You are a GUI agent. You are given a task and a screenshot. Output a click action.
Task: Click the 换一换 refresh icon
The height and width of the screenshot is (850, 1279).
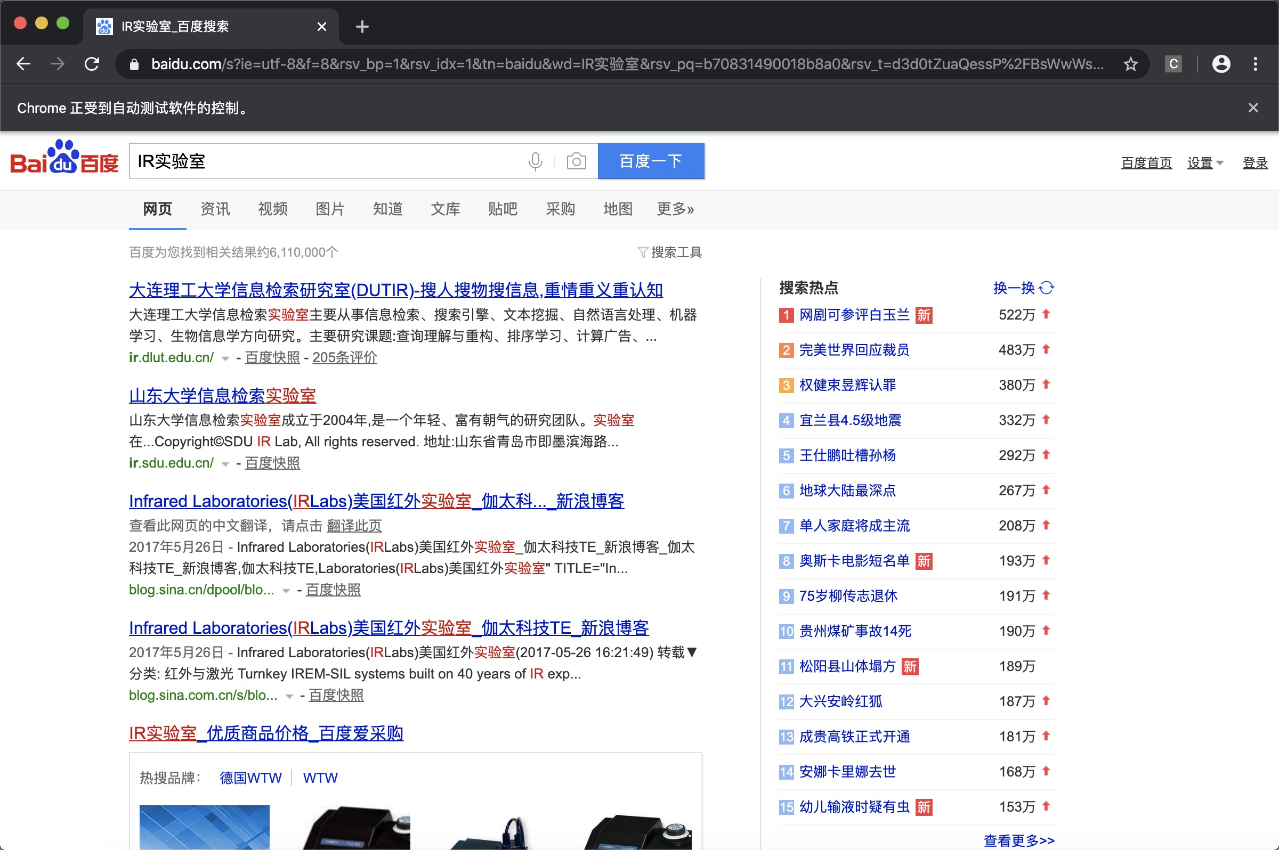[x=1047, y=288]
